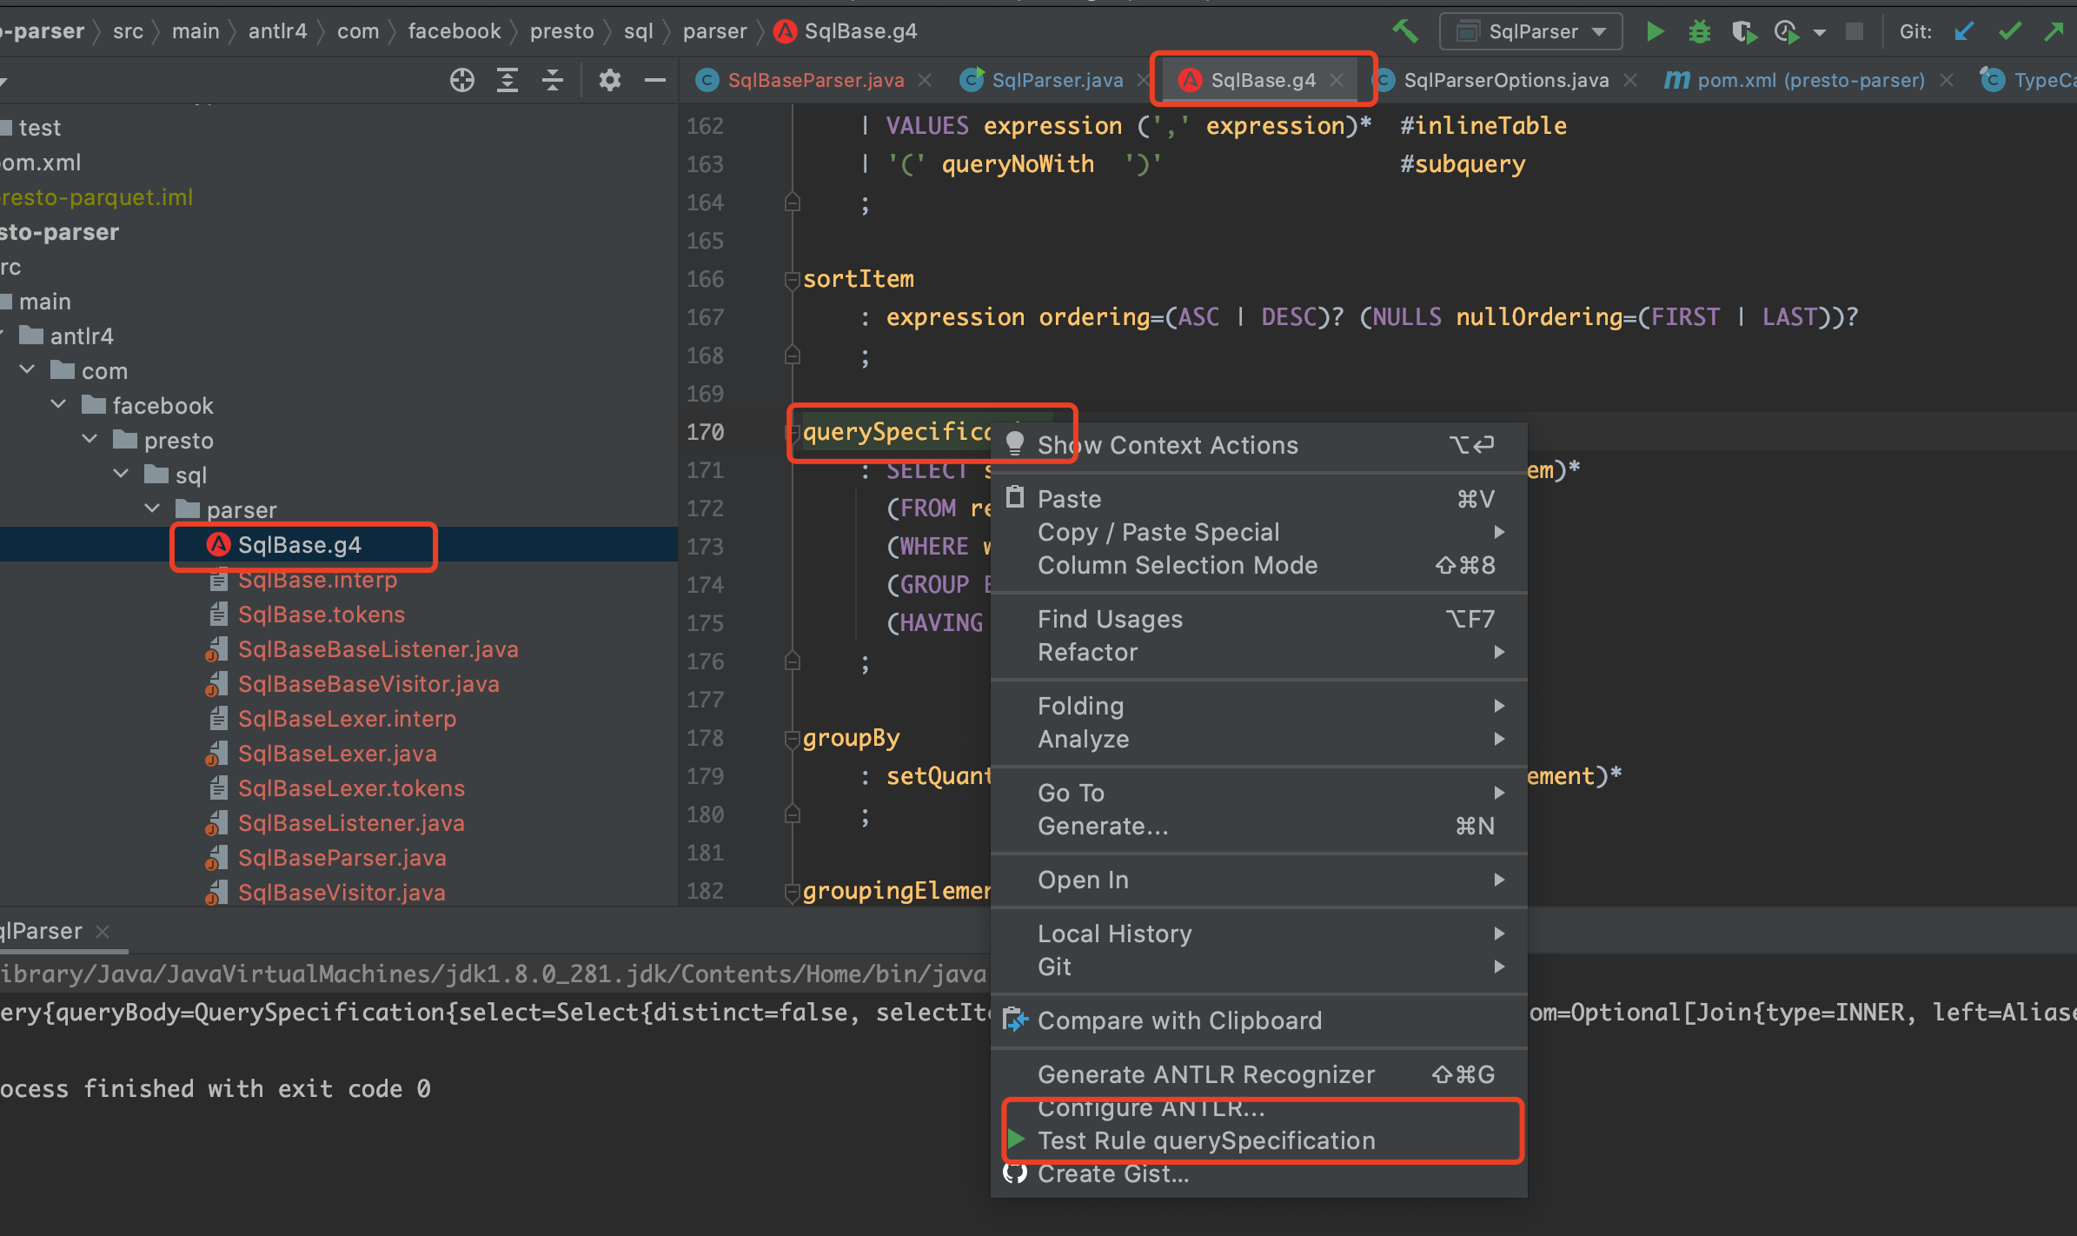Click the Compare with Clipboard option
Image resolution: width=2077 pixels, height=1236 pixels.
[1178, 1018]
